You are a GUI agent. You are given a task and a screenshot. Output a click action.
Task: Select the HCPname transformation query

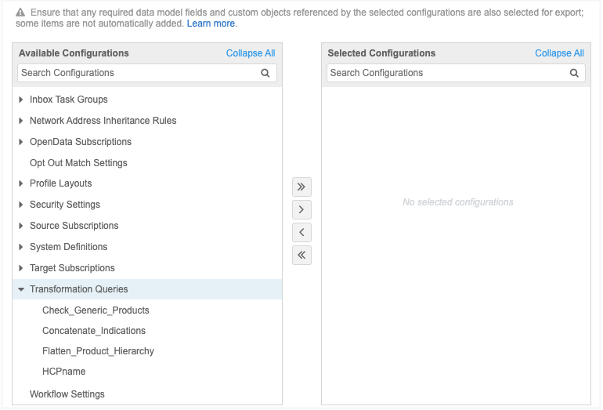[63, 372]
